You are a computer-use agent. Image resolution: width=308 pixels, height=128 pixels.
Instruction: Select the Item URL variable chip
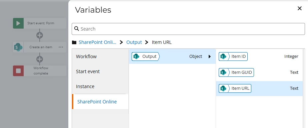(235, 88)
